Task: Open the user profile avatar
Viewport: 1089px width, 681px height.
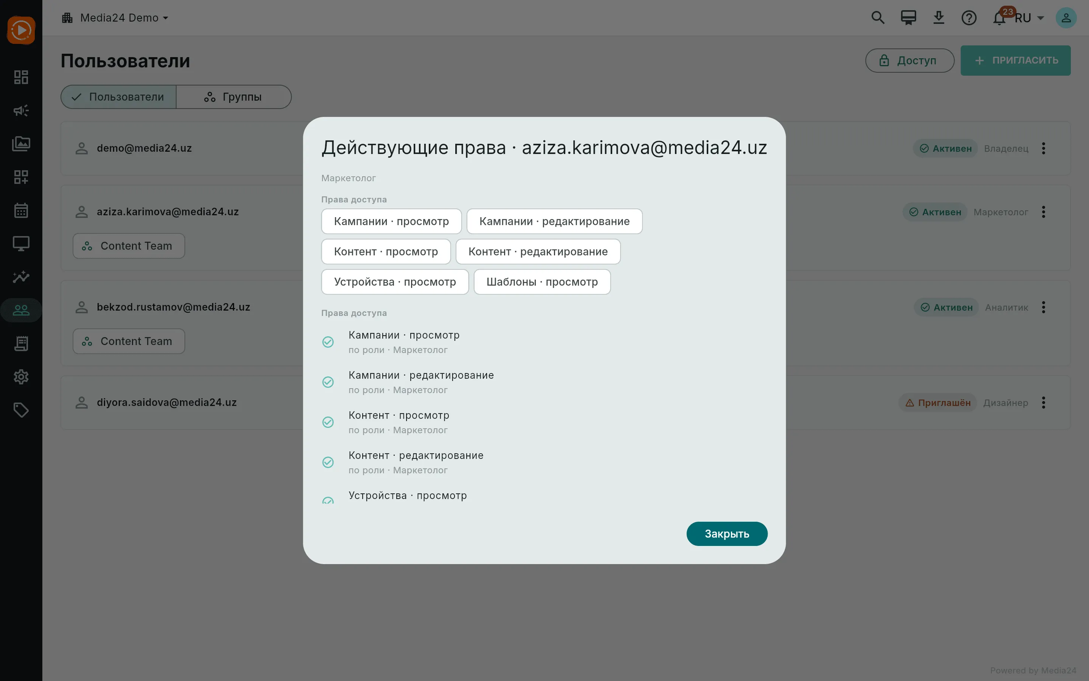Action: click(x=1066, y=18)
